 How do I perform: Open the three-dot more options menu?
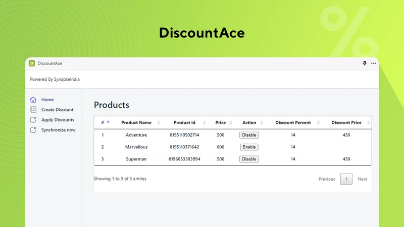[374, 64]
